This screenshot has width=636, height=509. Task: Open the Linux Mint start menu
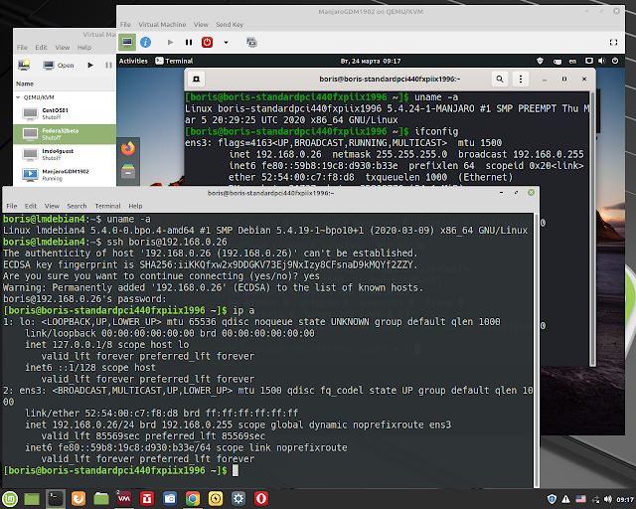coord(10,499)
